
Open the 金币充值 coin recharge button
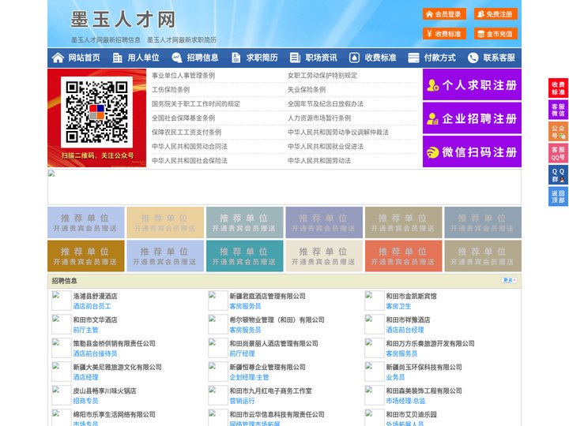[496, 34]
